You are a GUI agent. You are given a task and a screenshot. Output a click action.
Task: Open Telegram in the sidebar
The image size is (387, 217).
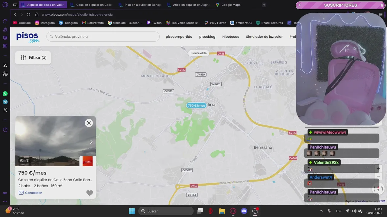pyautogui.click(x=5, y=102)
